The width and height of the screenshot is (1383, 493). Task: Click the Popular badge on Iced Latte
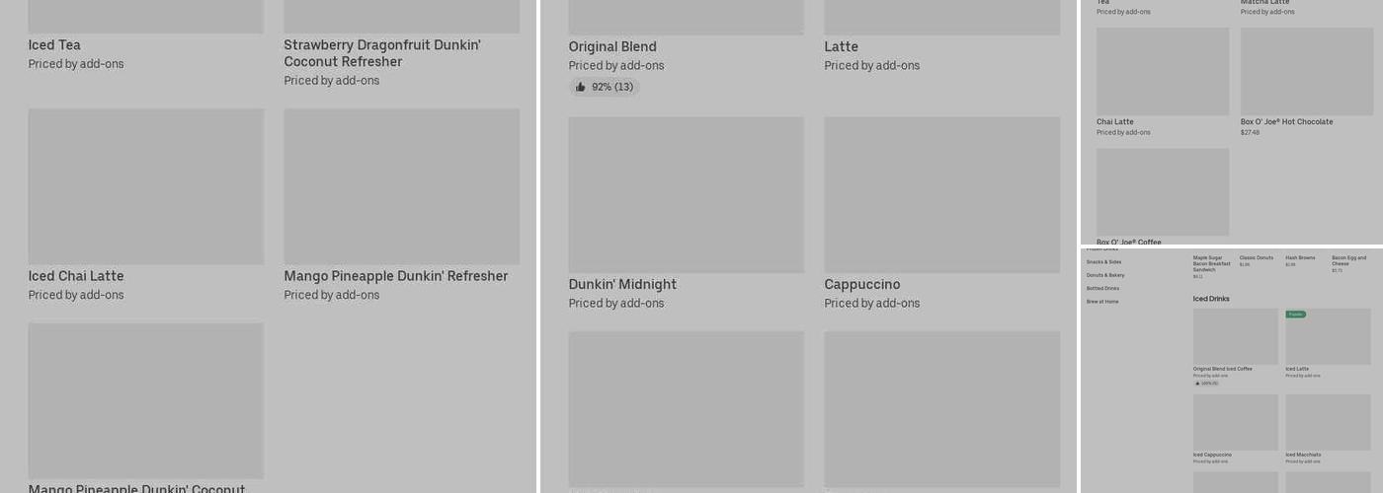[x=1295, y=315]
